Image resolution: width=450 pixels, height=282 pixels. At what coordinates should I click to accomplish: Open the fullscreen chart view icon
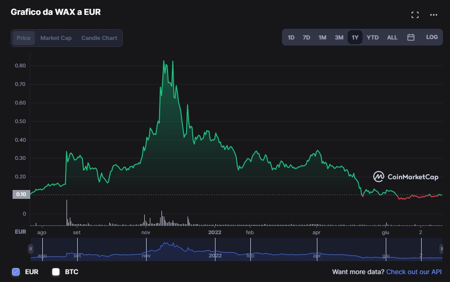click(415, 15)
